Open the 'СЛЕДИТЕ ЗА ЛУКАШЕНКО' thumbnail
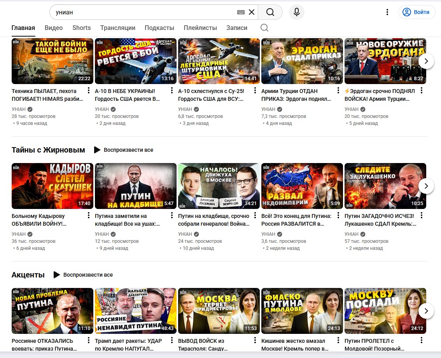The width and height of the screenshot is (441, 358). (385, 186)
